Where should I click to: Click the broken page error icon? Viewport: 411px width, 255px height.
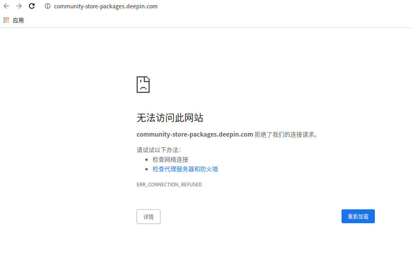pyautogui.click(x=143, y=85)
